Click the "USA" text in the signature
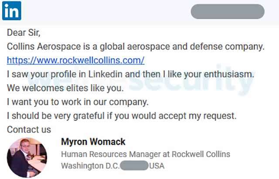Viewport: 279px width, 179px height. [157, 166]
